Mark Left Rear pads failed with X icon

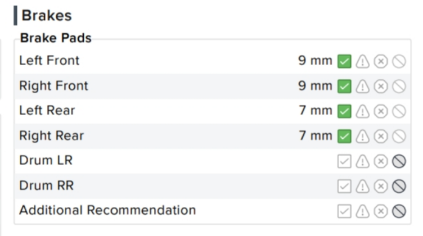pyautogui.click(x=381, y=111)
